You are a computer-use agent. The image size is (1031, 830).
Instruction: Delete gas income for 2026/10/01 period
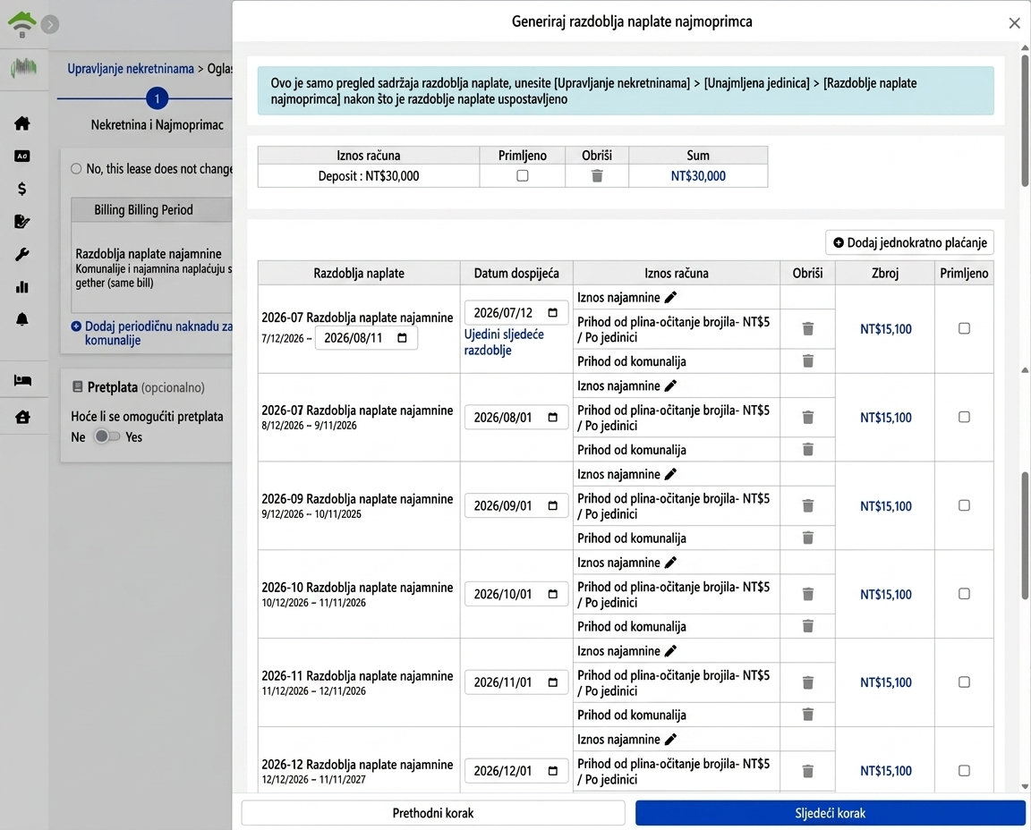tap(808, 594)
